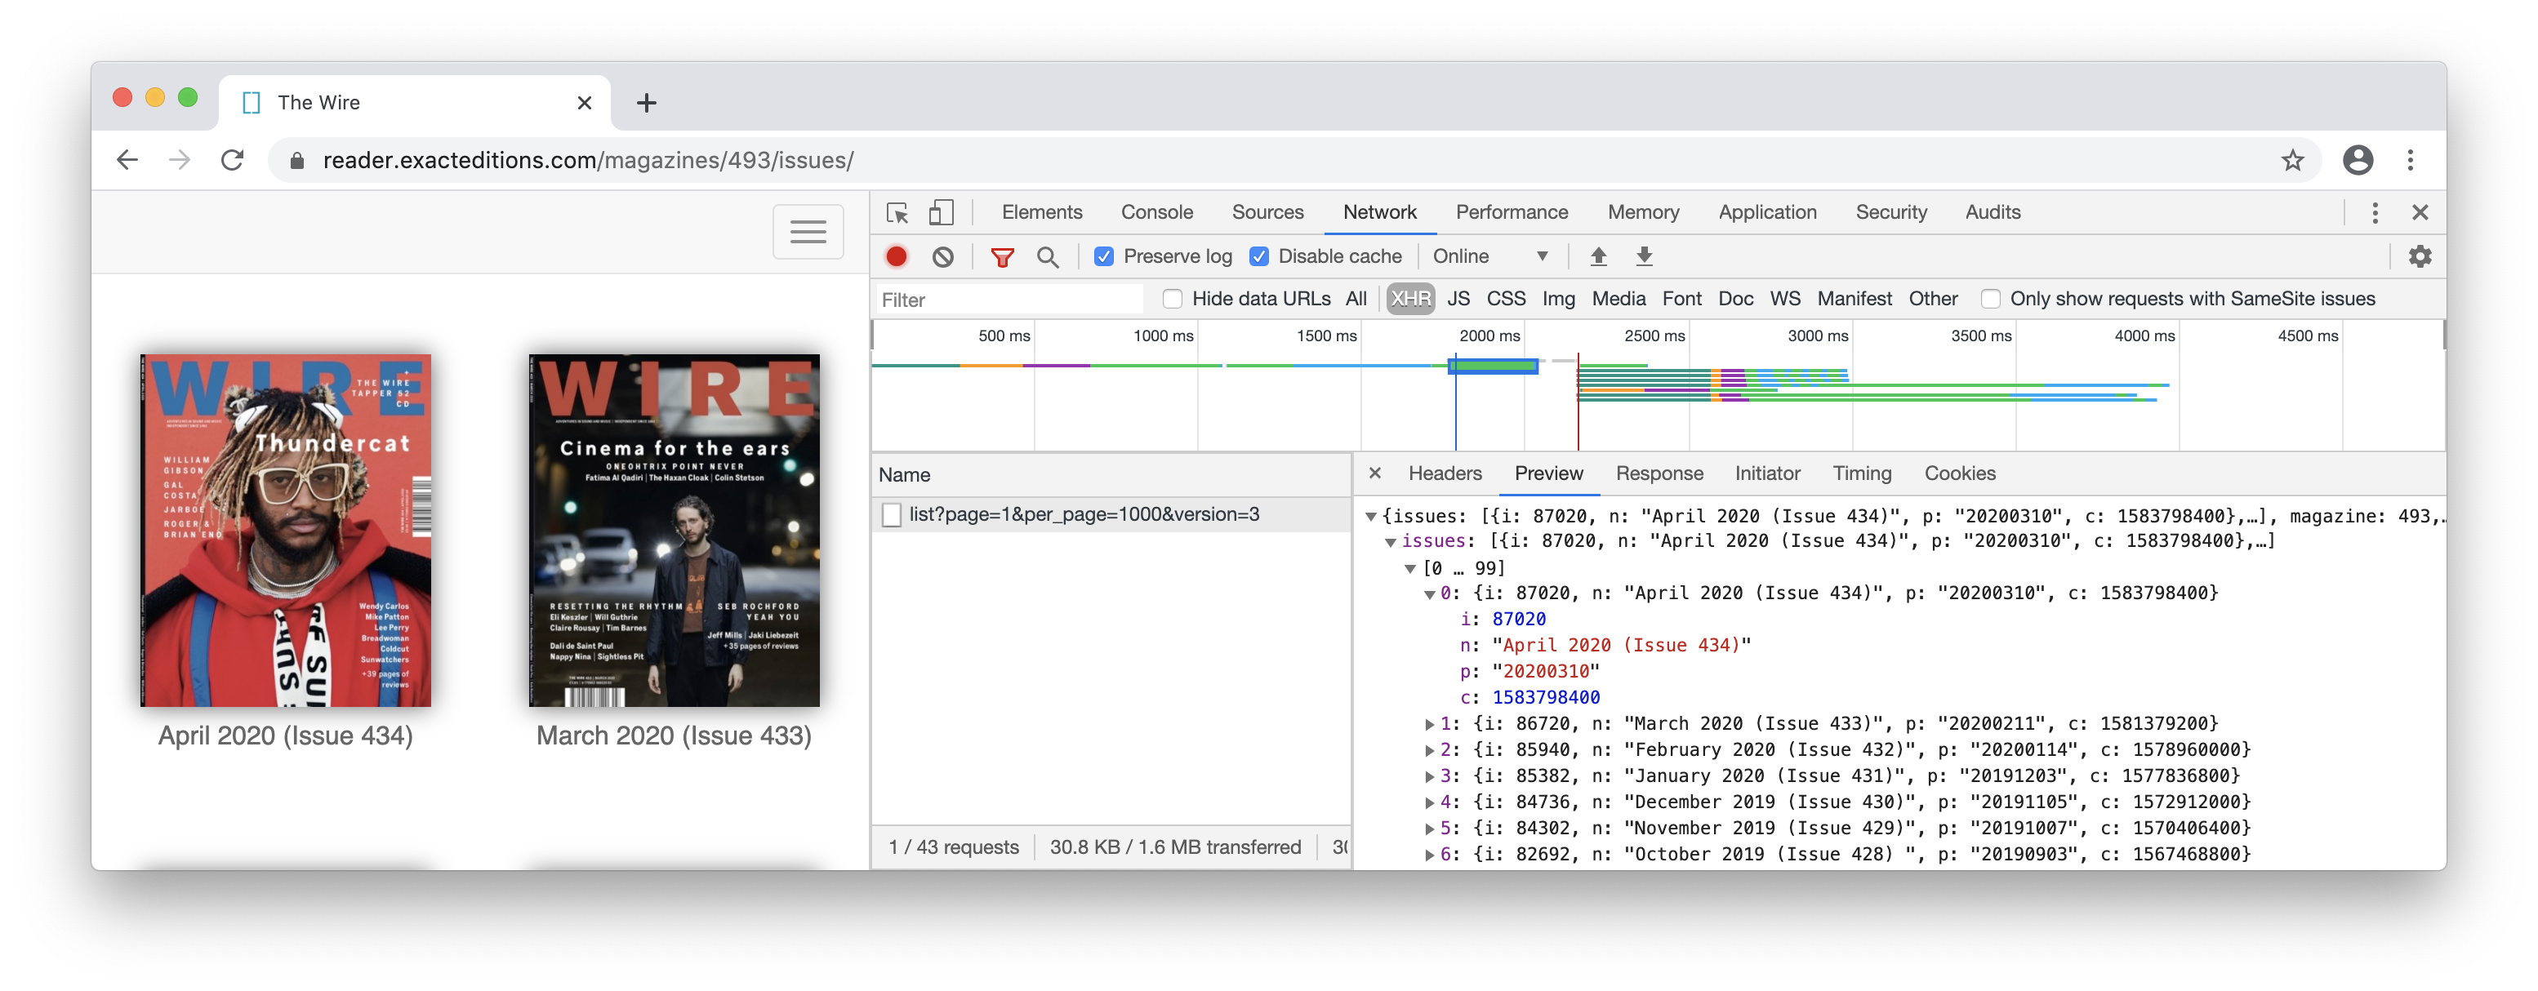Click the hamburger menu button on the page
Image resolution: width=2538 pixels, height=991 pixels.
(808, 232)
